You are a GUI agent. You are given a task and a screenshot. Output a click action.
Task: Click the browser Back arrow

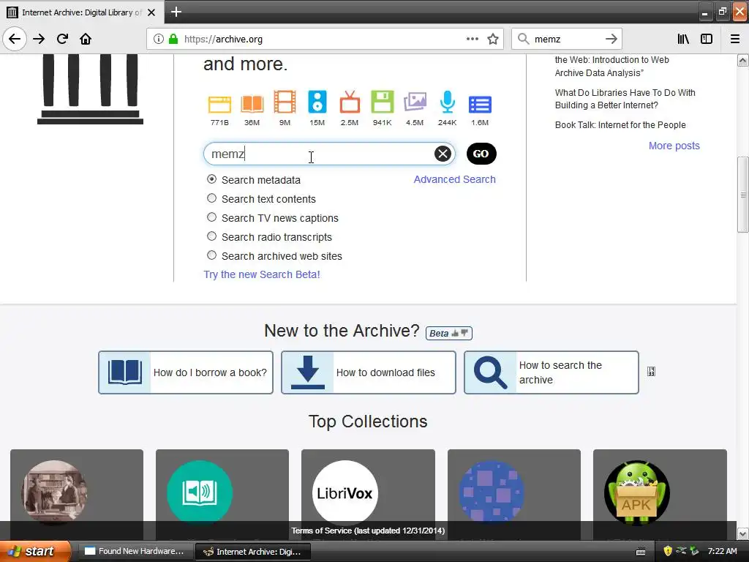(x=15, y=39)
